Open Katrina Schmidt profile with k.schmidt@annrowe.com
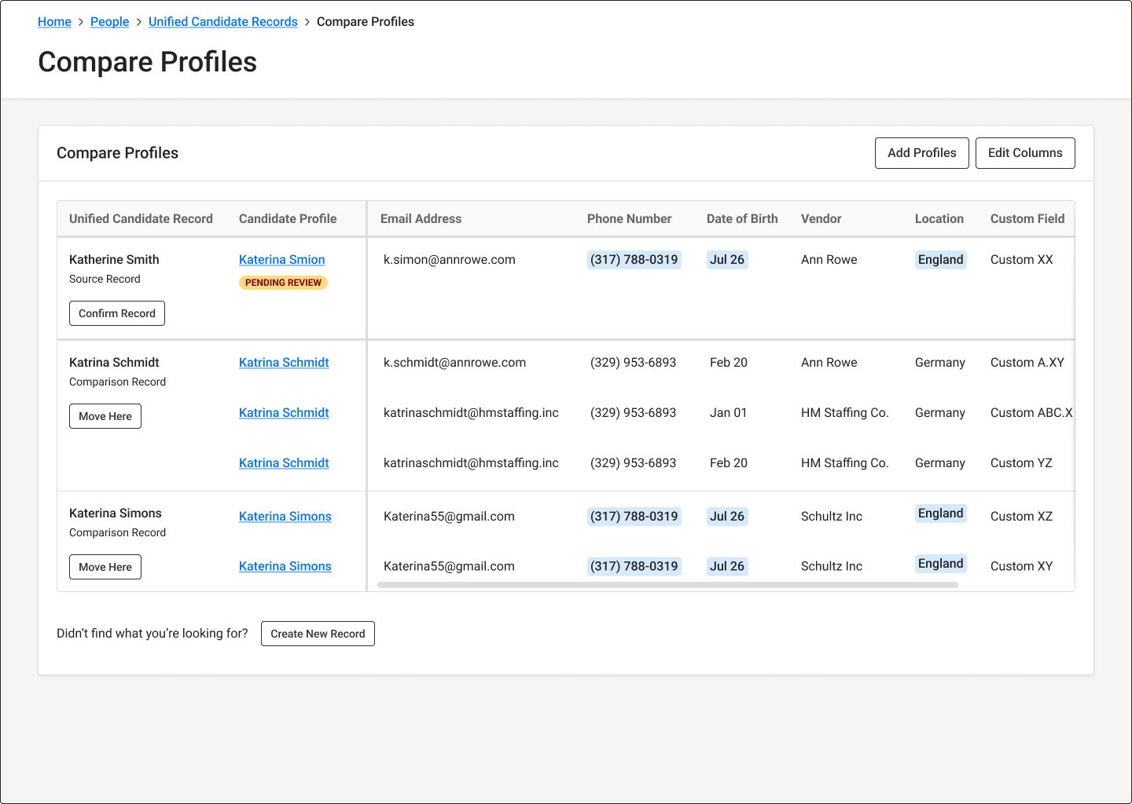This screenshot has width=1132, height=804. [284, 363]
